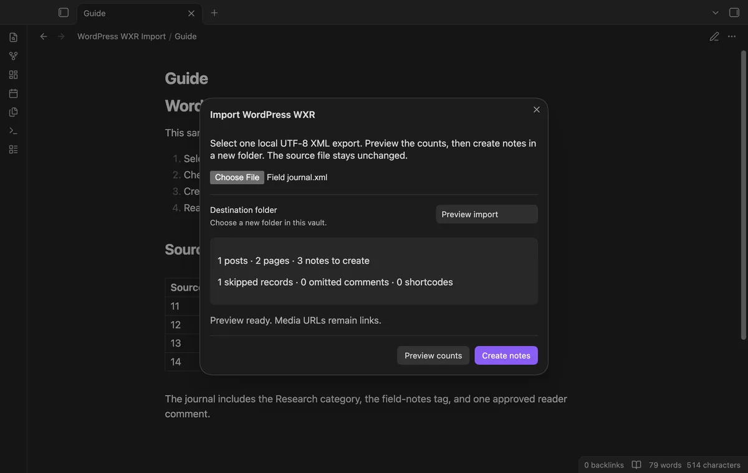Toggle the right sidebar
The height and width of the screenshot is (473, 748).
[734, 12]
